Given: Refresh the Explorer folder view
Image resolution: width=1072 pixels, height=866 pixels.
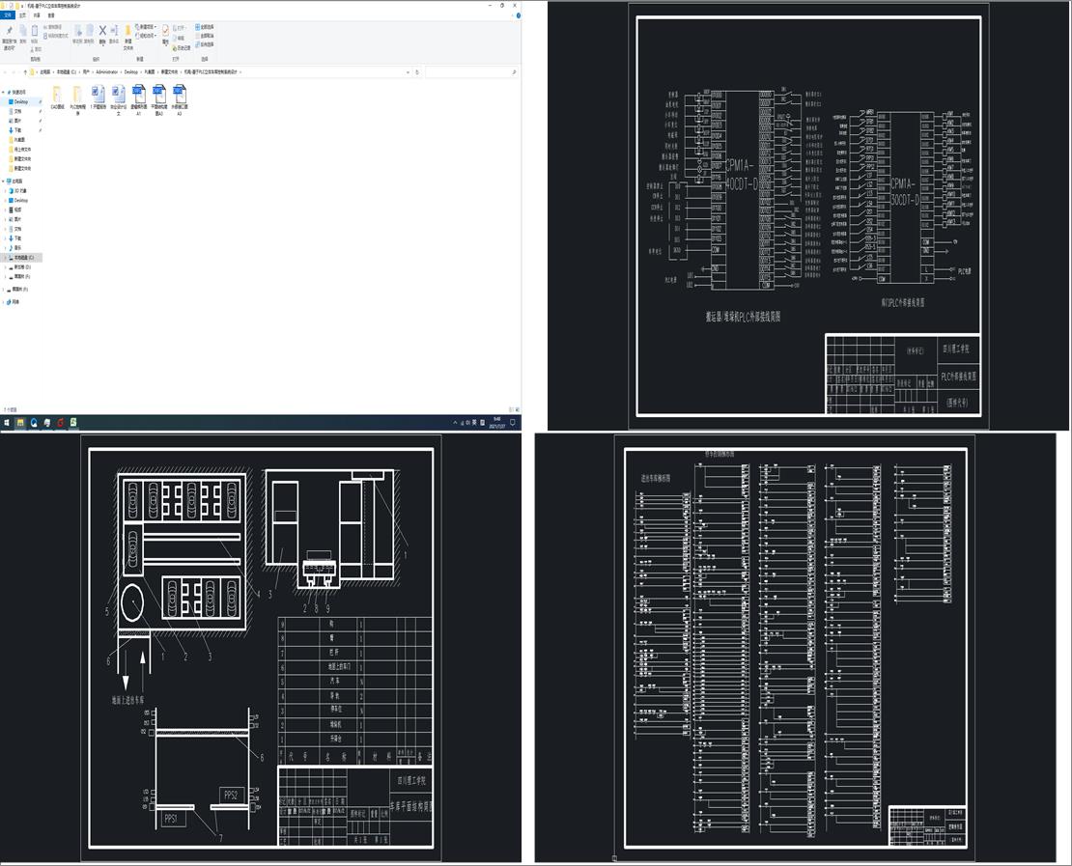Looking at the screenshot, I should [x=417, y=71].
